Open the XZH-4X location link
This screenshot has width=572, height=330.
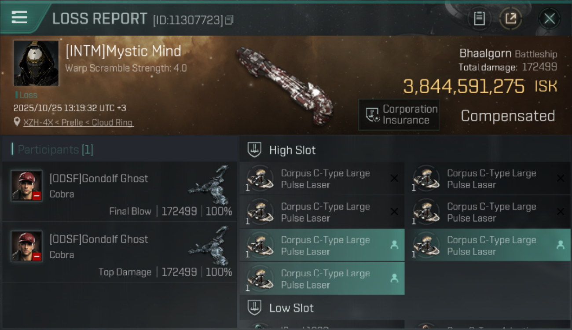point(78,123)
